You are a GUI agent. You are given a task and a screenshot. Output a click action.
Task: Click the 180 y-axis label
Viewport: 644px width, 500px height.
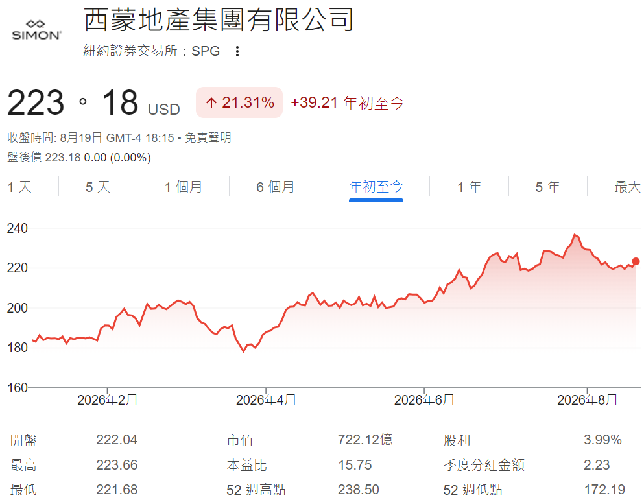pos(18,348)
